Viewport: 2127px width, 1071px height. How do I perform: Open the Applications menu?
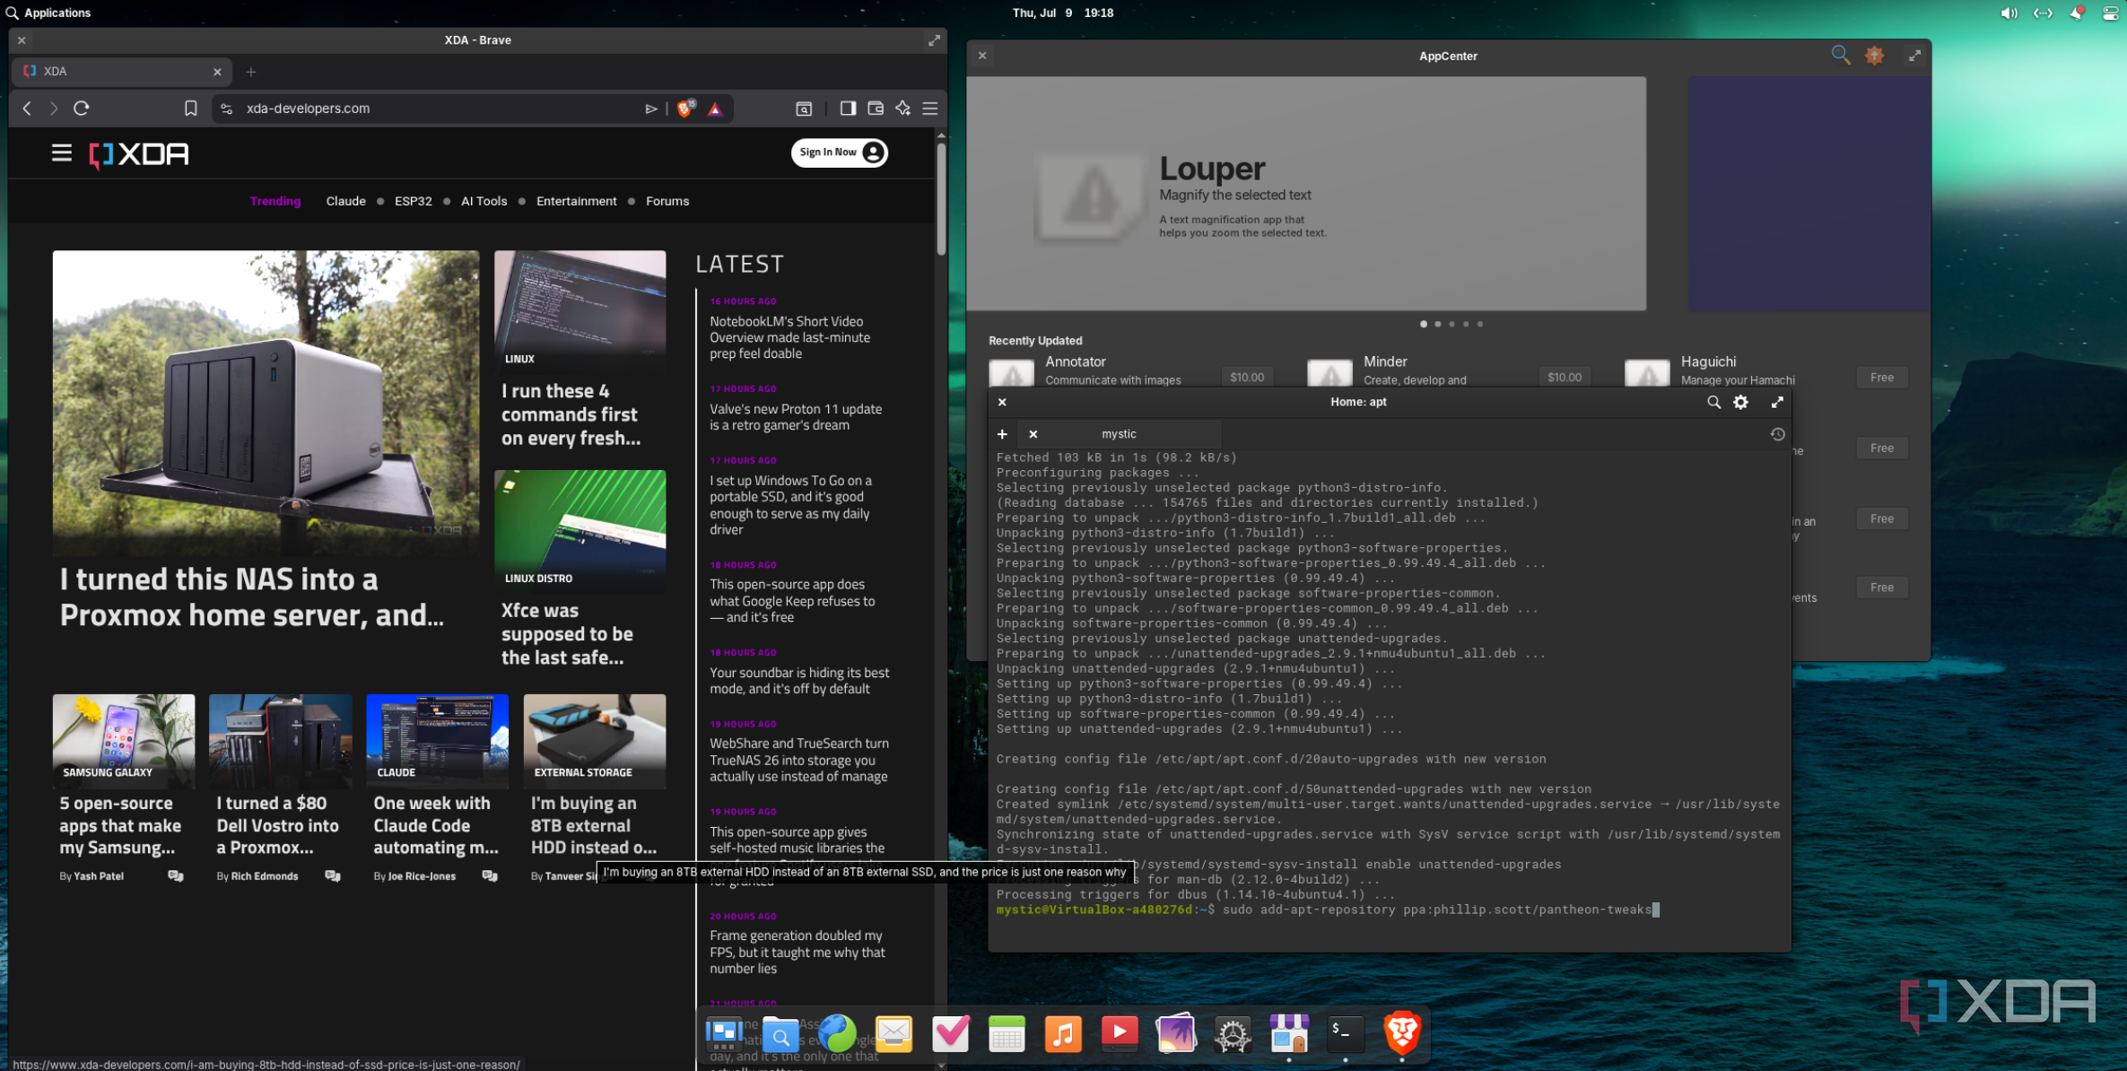click(x=48, y=13)
